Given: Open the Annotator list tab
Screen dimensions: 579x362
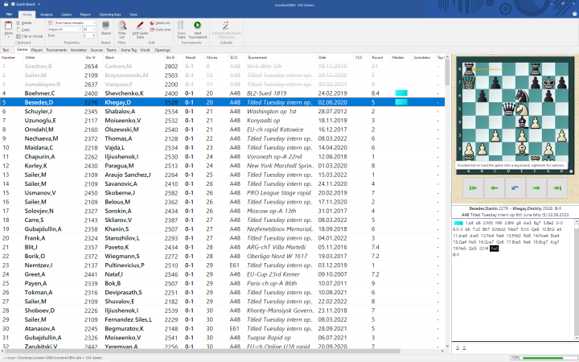Looking at the screenshot, I should click(78, 50).
